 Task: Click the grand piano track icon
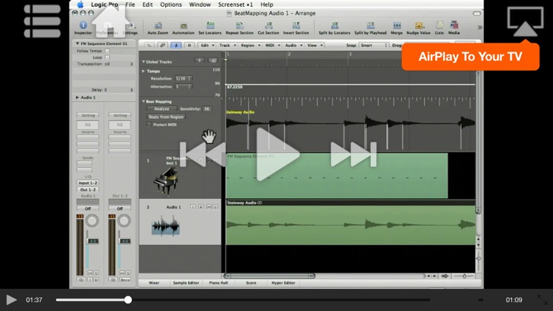166,181
